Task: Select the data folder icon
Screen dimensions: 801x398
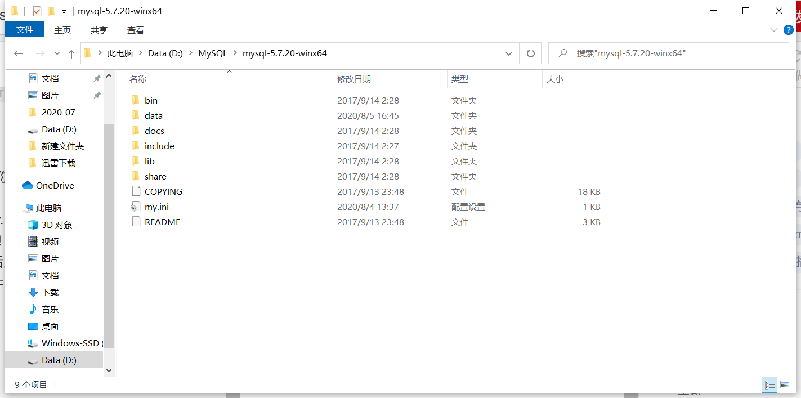Action: pyautogui.click(x=136, y=115)
